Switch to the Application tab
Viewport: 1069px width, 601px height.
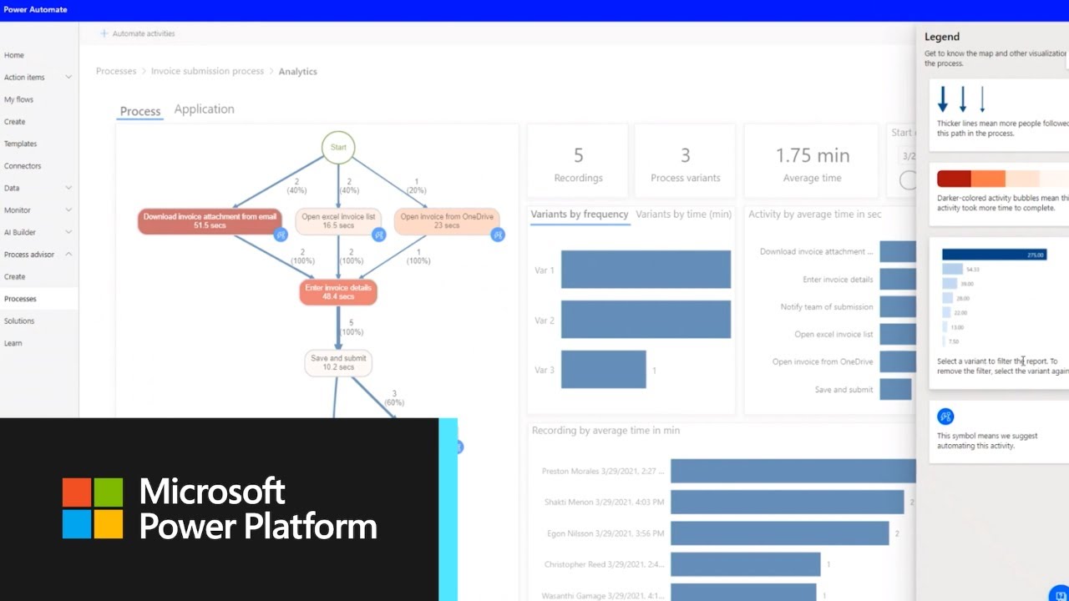coord(204,109)
